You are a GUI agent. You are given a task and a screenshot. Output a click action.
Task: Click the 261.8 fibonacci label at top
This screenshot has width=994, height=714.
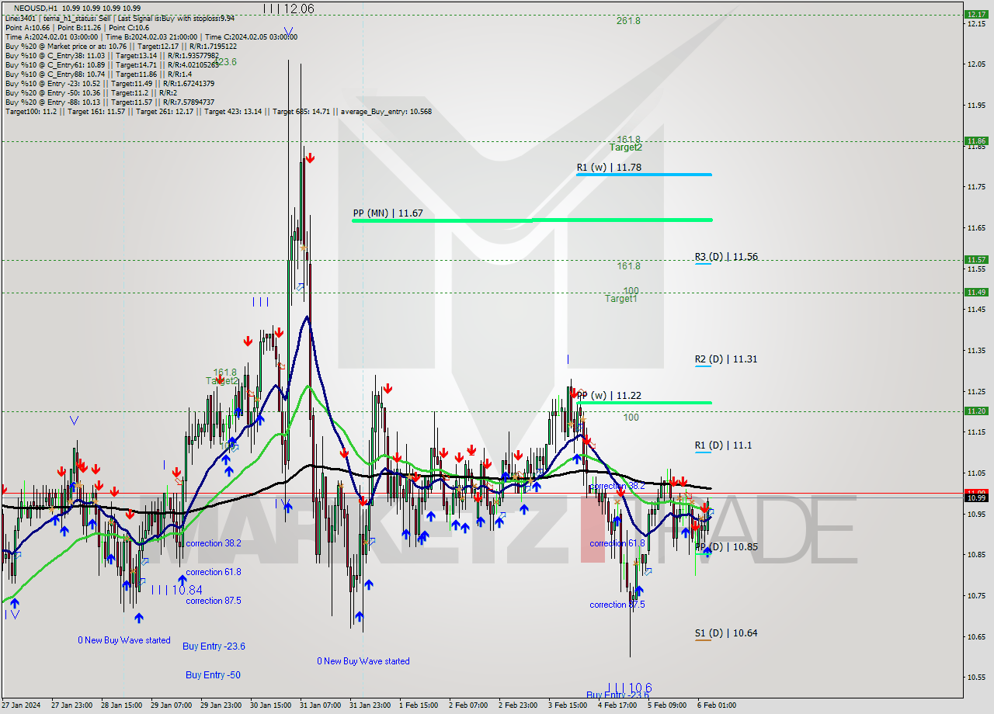[628, 21]
